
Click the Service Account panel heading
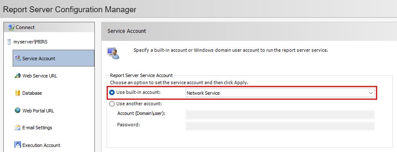coord(126,31)
